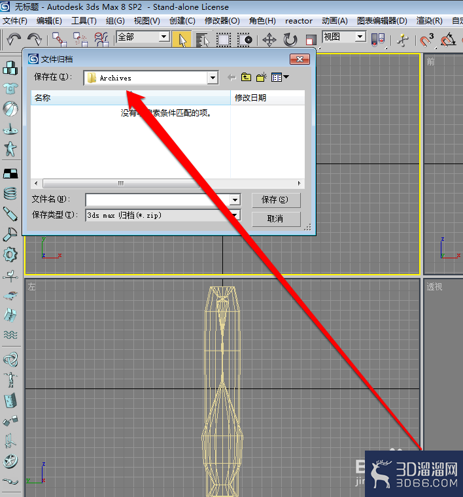
Task: Choose the Rectangular Selection Region tool
Action: [x=224, y=40]
